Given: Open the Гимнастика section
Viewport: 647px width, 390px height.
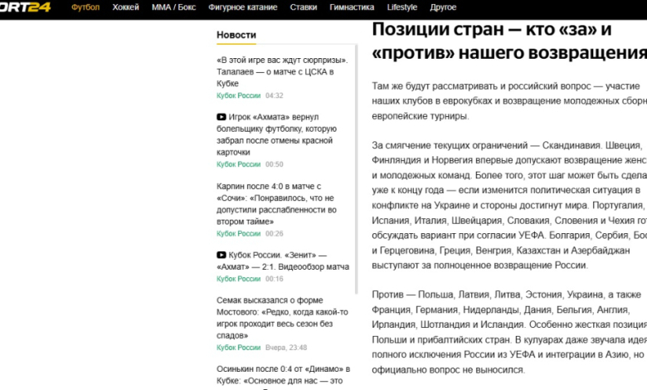Looking at the screenshot, I should pyautogui.click(x=352, y=7).
